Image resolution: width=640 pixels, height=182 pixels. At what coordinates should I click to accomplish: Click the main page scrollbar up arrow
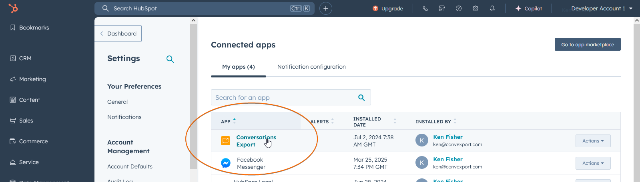coord(637,20)
